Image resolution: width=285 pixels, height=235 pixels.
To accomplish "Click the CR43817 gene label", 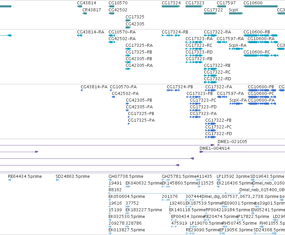I will (x=92, y=10).
